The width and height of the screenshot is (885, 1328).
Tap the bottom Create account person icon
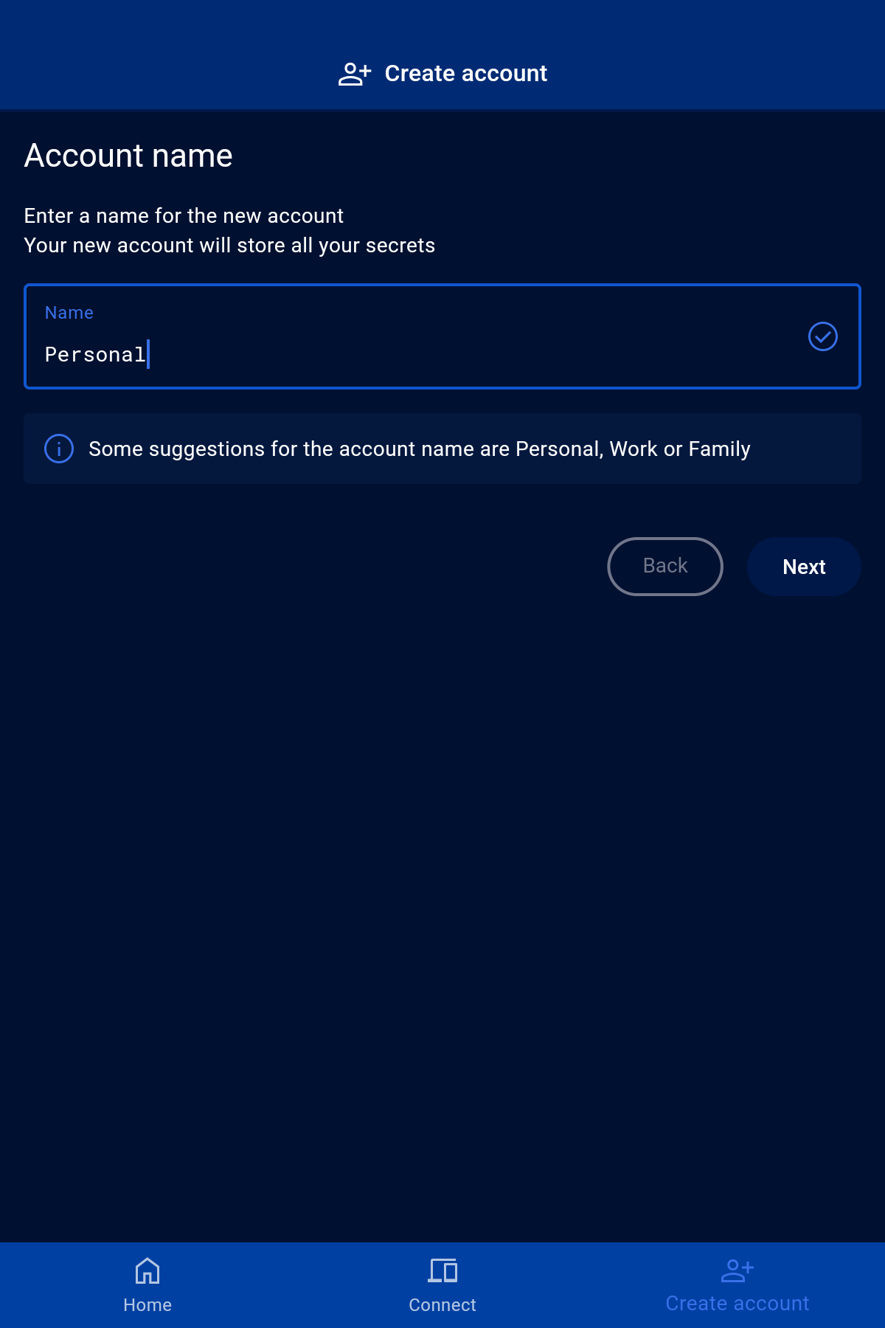(737, 1270)
